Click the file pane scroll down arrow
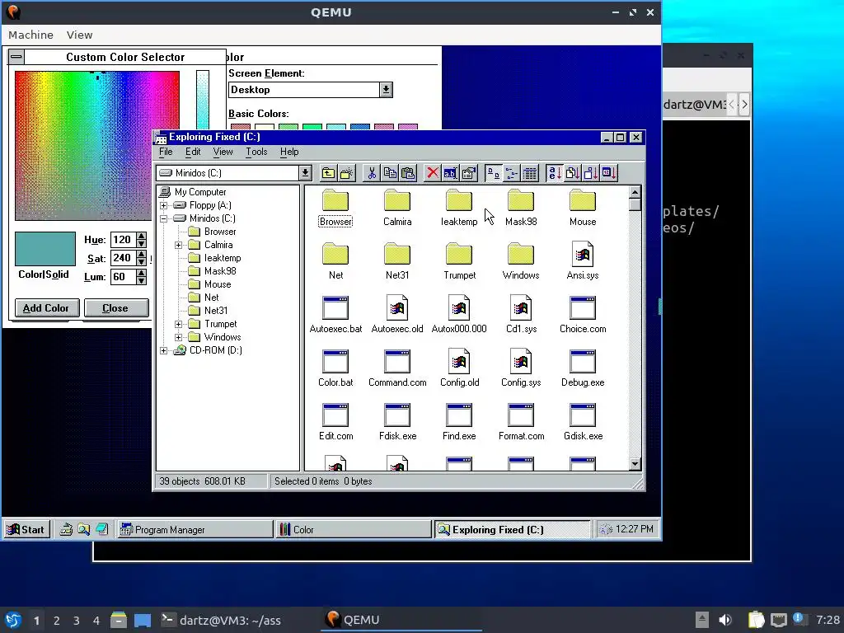 (x=635, y=464)
